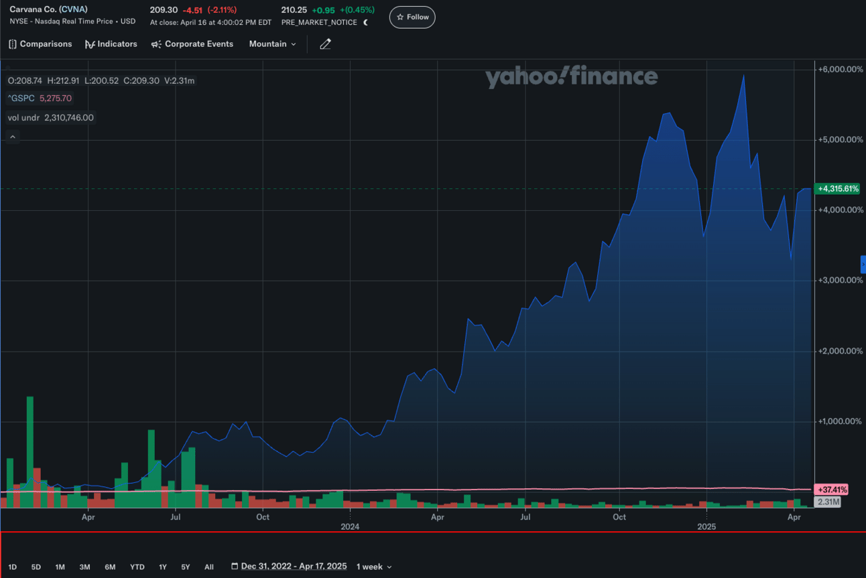This screenshot has height=578, width=866.
Task: Click the Follow star button
Action: [x=412, y=17]
